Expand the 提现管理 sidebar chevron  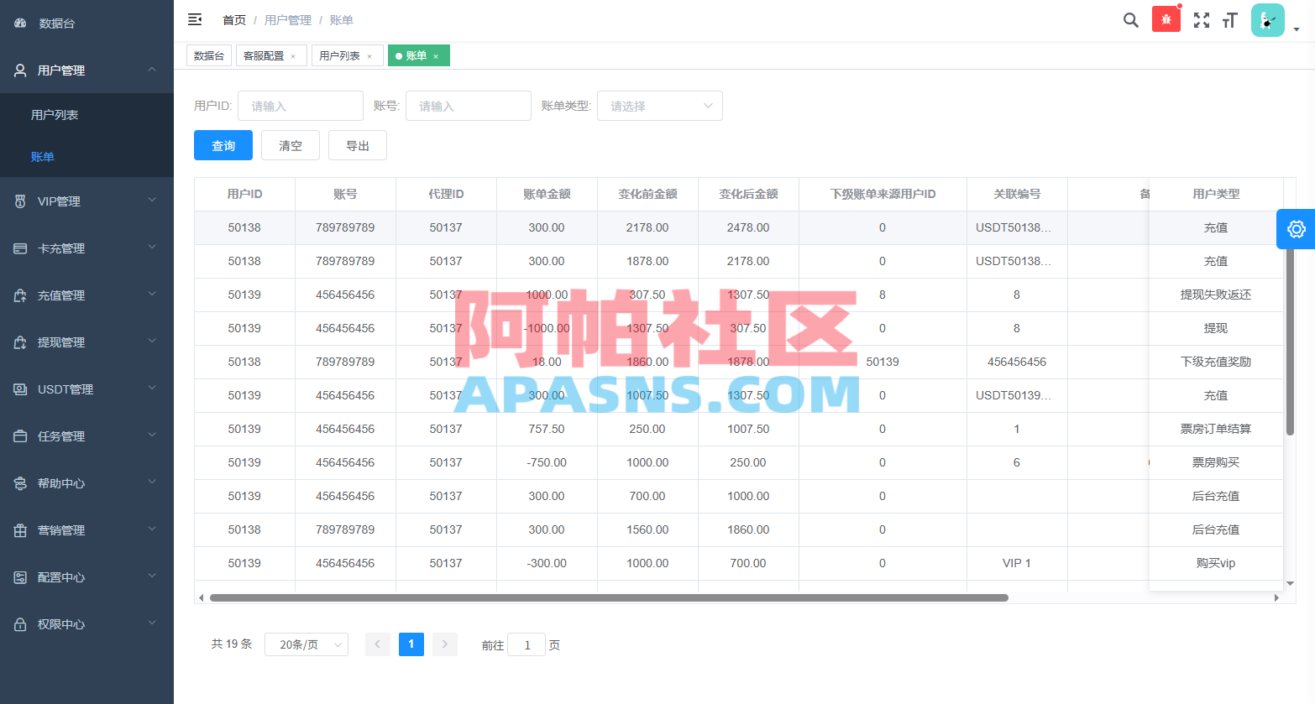click(152, 342)
